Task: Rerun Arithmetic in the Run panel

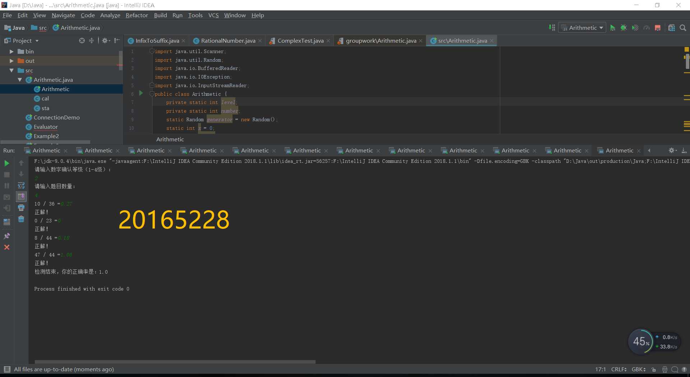Action: tap(6, 163)
